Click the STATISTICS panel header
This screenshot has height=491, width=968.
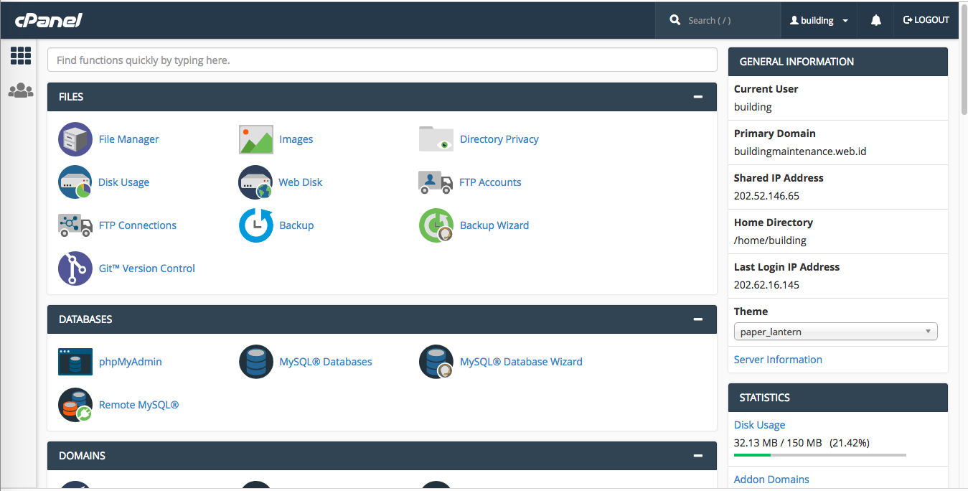click(838, 398)
